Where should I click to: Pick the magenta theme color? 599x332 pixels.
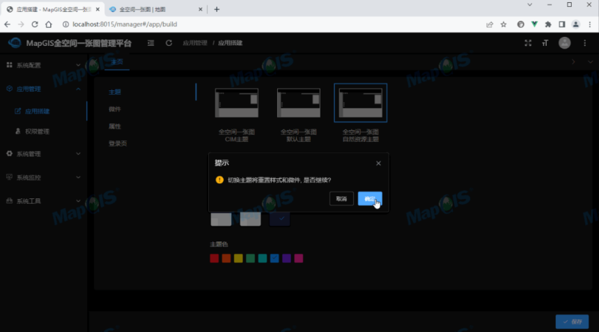click(298, 258)
